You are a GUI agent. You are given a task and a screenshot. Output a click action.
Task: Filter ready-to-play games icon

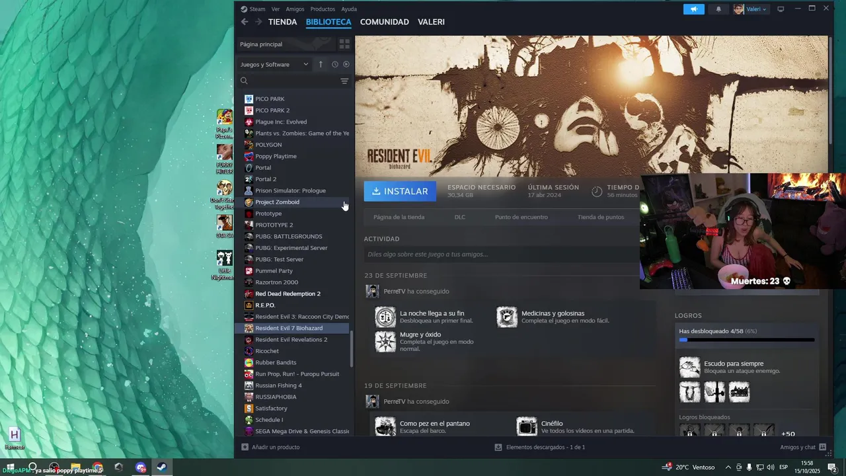click(x=346, y=64)
